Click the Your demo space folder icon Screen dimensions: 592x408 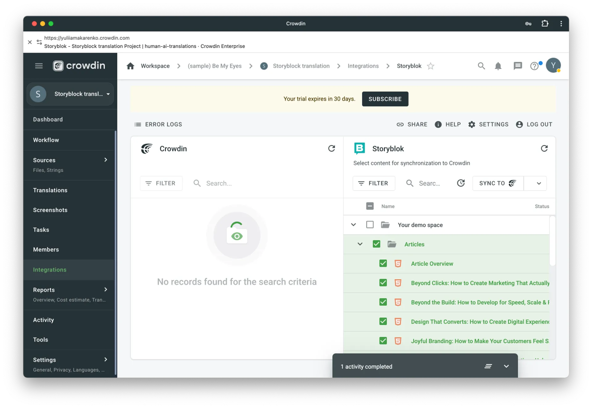pos(385,225)
